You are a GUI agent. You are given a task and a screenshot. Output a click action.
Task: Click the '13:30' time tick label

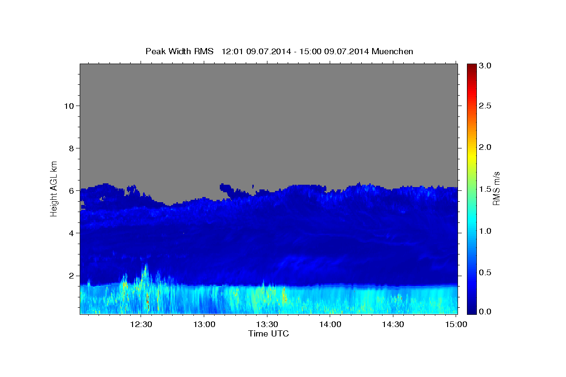[x=266, y=324]
